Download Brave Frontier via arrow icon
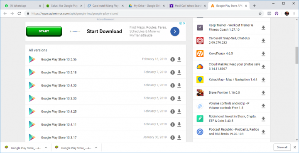The image size is (299, 153). point(263,93)
